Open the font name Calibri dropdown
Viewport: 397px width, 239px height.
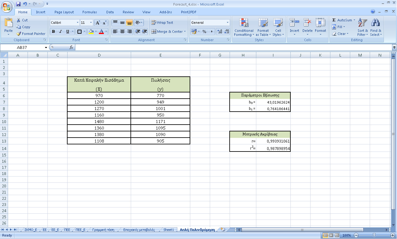tap(77, 23)
